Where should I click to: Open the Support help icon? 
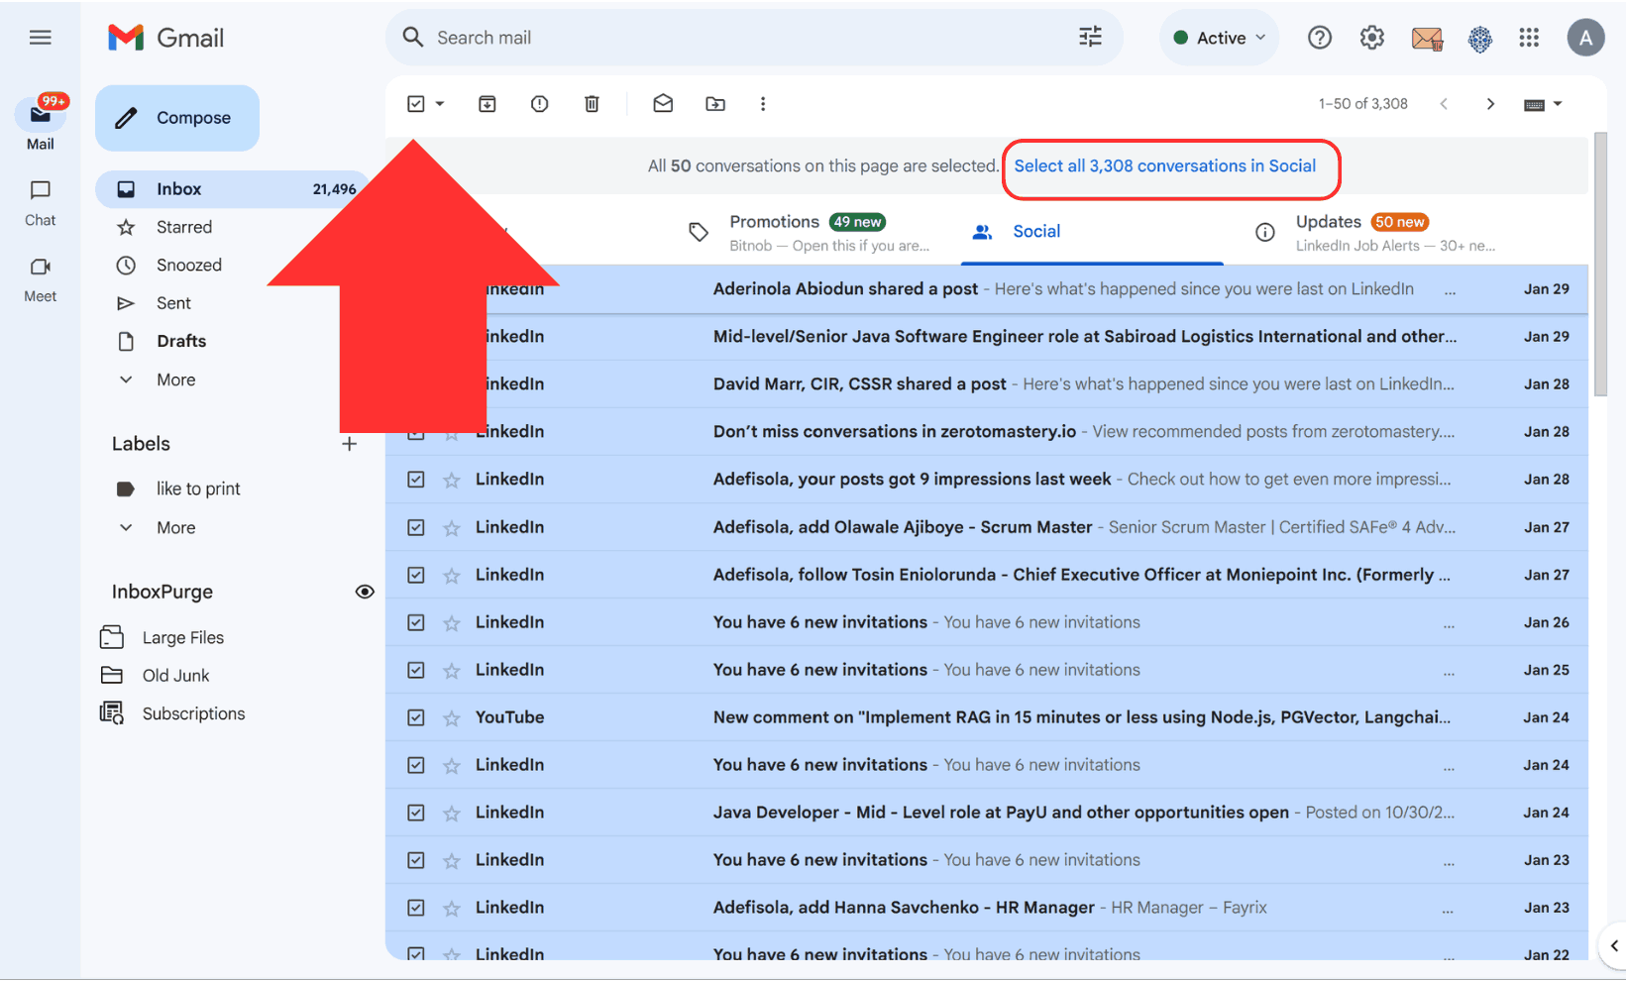tap(1319, 38)
